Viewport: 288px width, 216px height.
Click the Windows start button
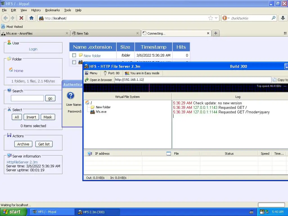coord(13,212)
